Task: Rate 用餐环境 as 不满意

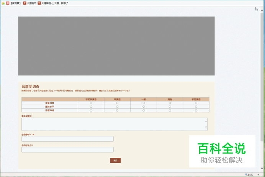Action: 117,110
